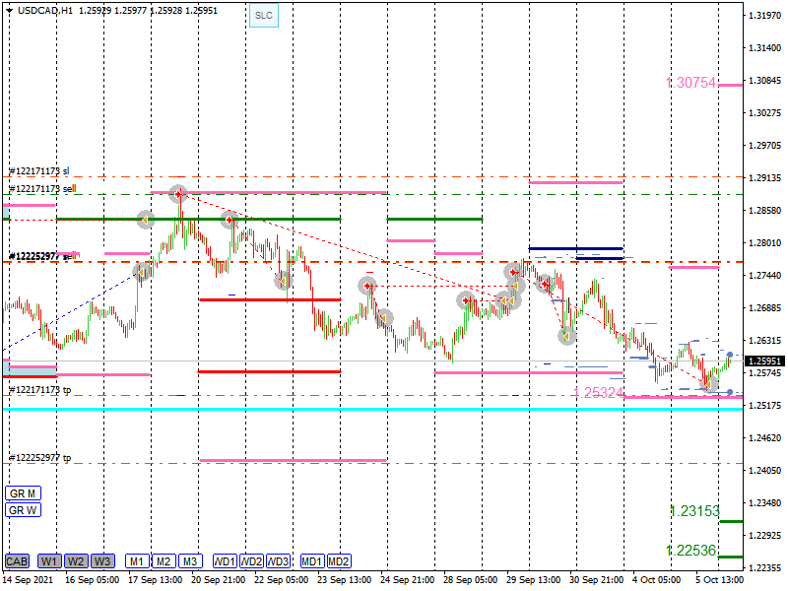Select the MD1 button
The width and height of the screenshot is (788, 591).
pos(312,561)
